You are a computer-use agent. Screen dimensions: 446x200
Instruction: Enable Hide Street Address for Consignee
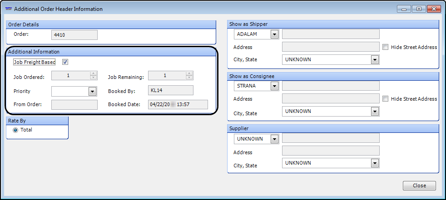tap(385, 99)
